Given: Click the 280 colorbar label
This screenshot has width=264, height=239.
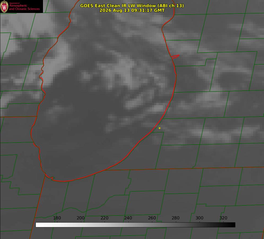Looking at the screenshot, I should click(176, 218).
